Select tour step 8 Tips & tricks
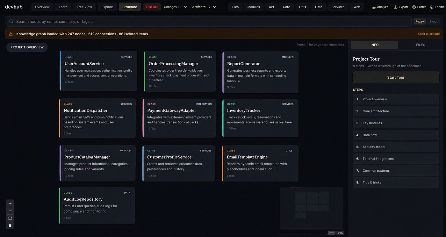 point(396,183)
